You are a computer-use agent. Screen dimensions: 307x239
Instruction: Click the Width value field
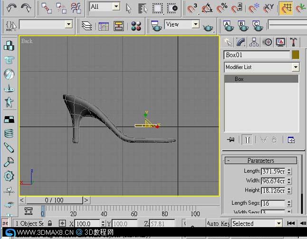click(273, 181)
